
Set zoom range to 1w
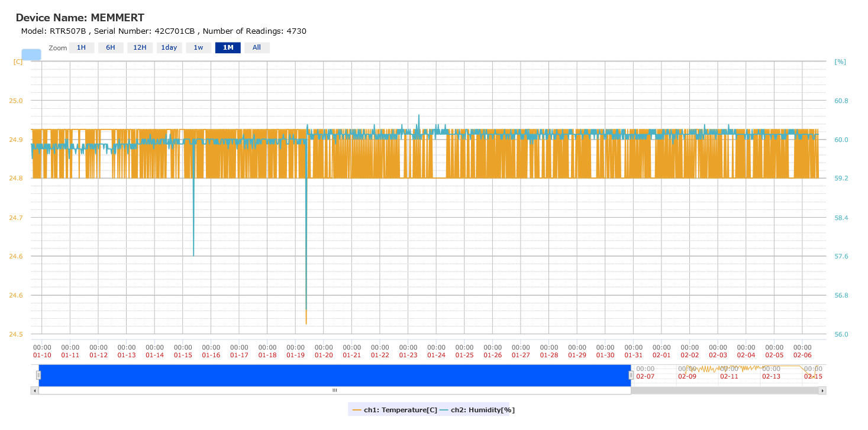pyautogui.click(x=198, y=48)
